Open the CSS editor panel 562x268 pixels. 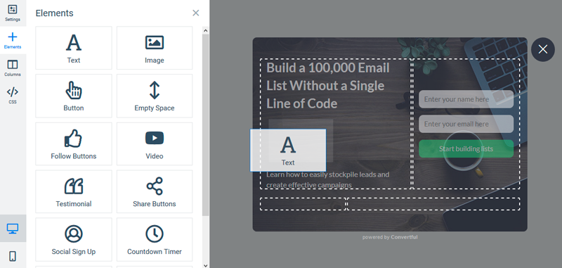13,95
